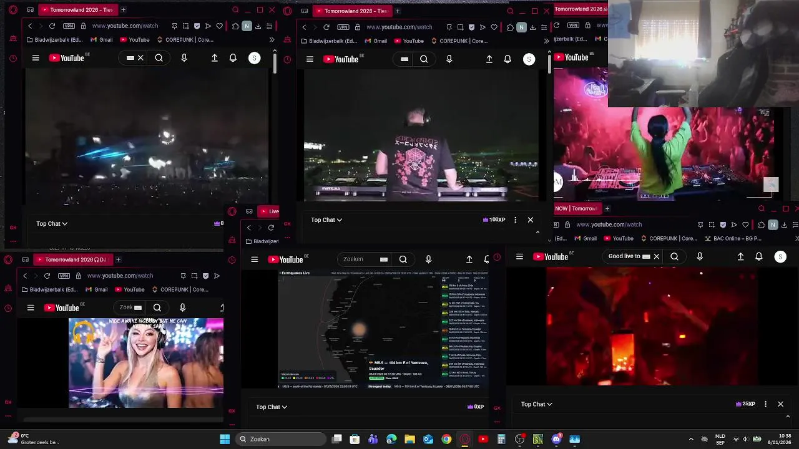Click YouTube search button in DJ booth window
The image size is (799, 449).
(424, 59)
